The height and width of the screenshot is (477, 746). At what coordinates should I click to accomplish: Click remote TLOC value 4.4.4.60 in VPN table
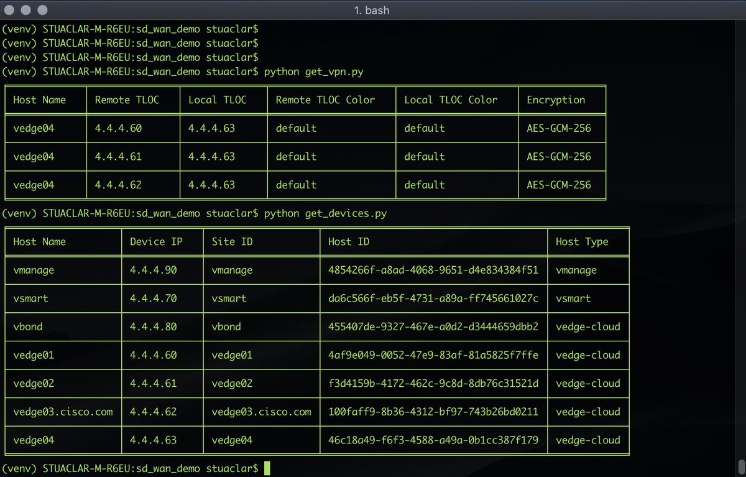pyautogui.click(x=118, y=128)
